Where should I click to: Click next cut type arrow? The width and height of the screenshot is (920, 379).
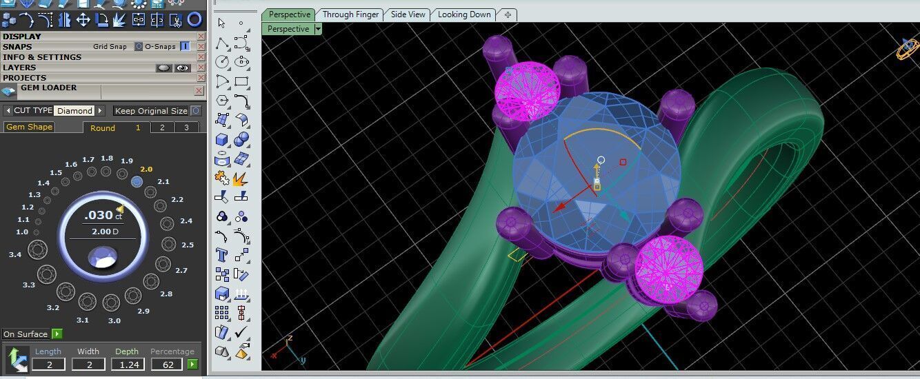pyautogui.click(x=100, y=110)
